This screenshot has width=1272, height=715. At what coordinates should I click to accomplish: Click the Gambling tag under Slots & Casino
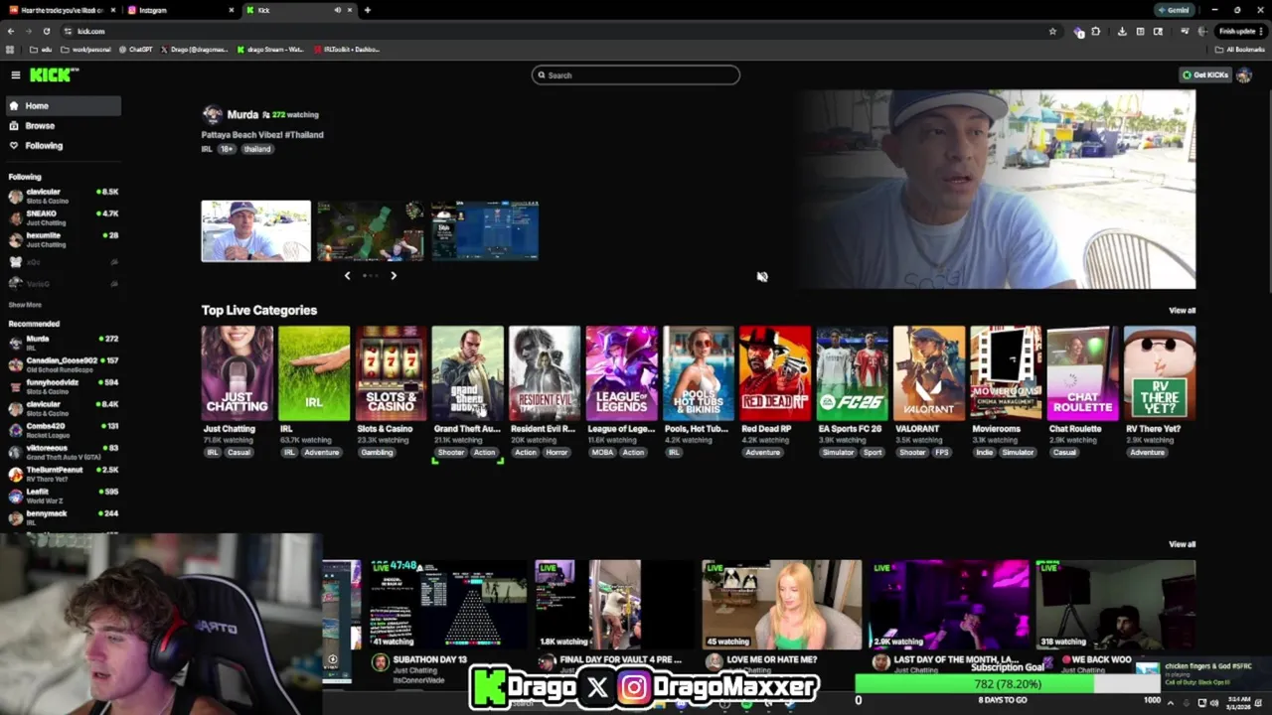tap(377, 452)
